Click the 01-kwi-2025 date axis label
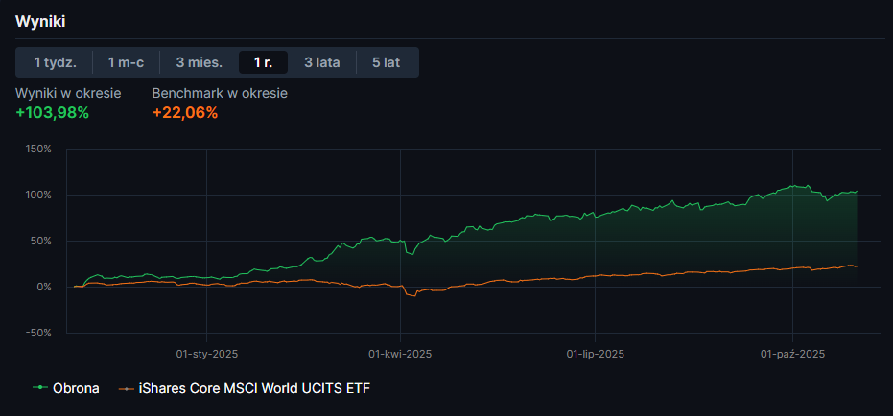893x416 pixels. click(x=400, y=354)
